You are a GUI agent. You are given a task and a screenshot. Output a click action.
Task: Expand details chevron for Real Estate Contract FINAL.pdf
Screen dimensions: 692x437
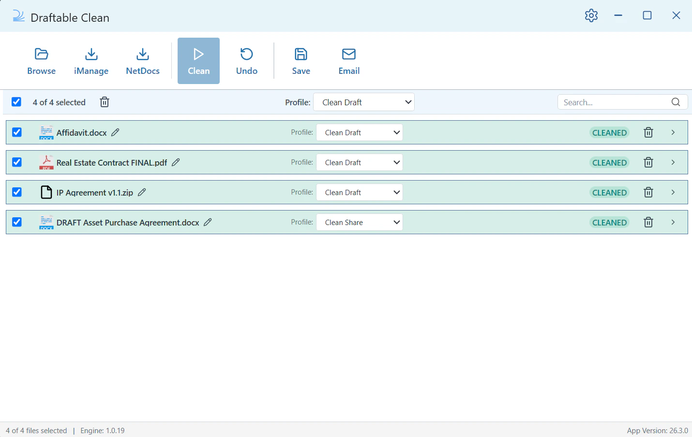point(673,162)
